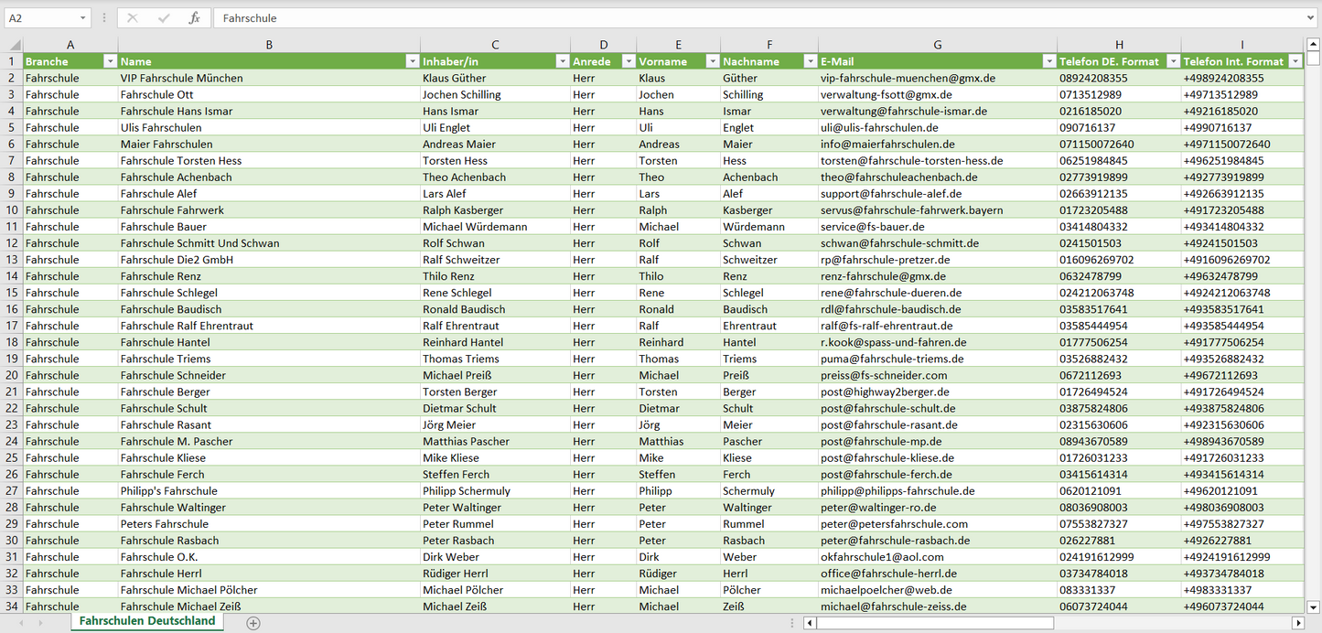Expand the formula bar with chevron
1322x633 pixels.
click(1312, 18)
